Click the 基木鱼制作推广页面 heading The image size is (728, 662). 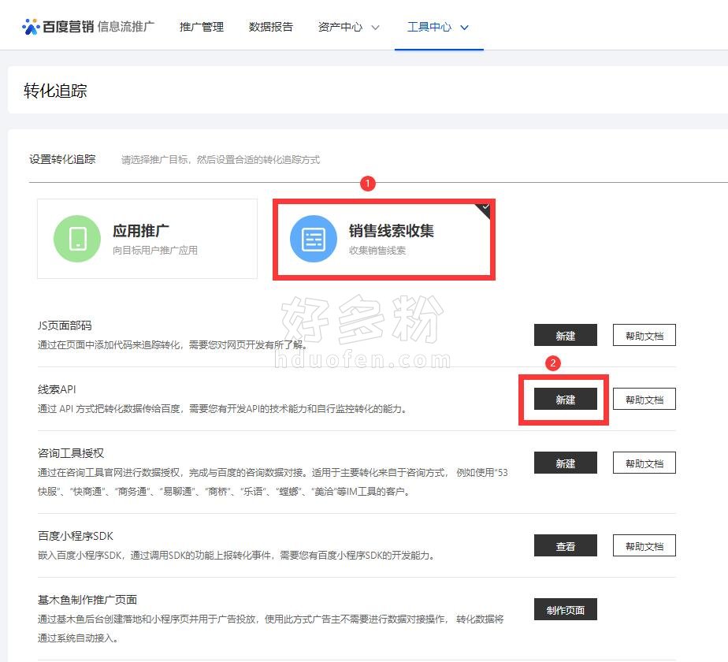click(87, 600)
